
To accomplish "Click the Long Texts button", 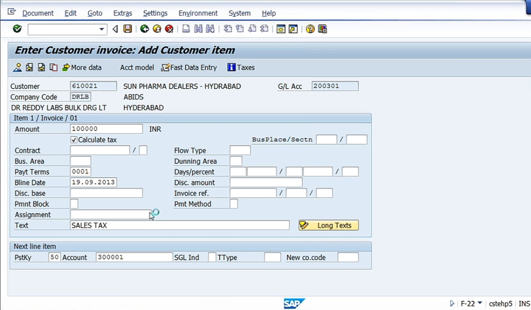I will coord(329,226).
